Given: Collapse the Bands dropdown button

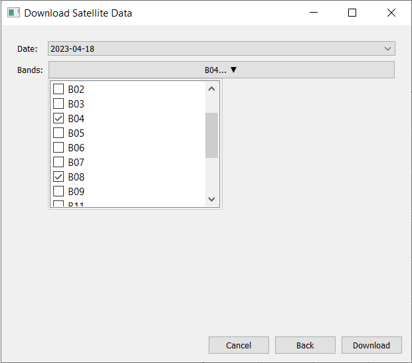Looking at the screenshot, I should click(221, 70).
